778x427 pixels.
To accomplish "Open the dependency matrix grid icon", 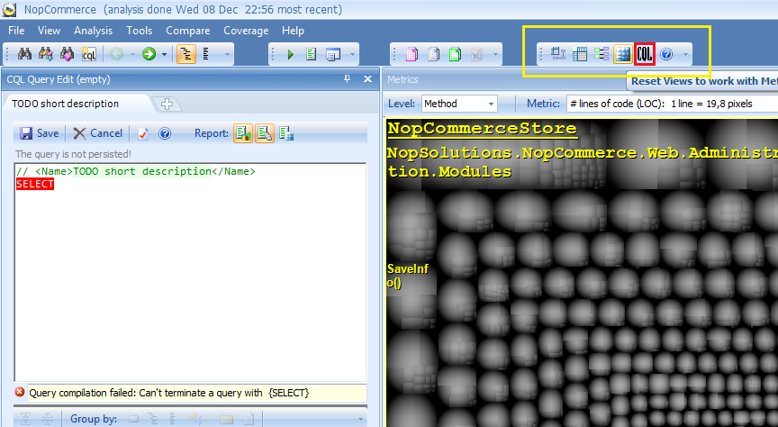I will [x=580, y=54].
